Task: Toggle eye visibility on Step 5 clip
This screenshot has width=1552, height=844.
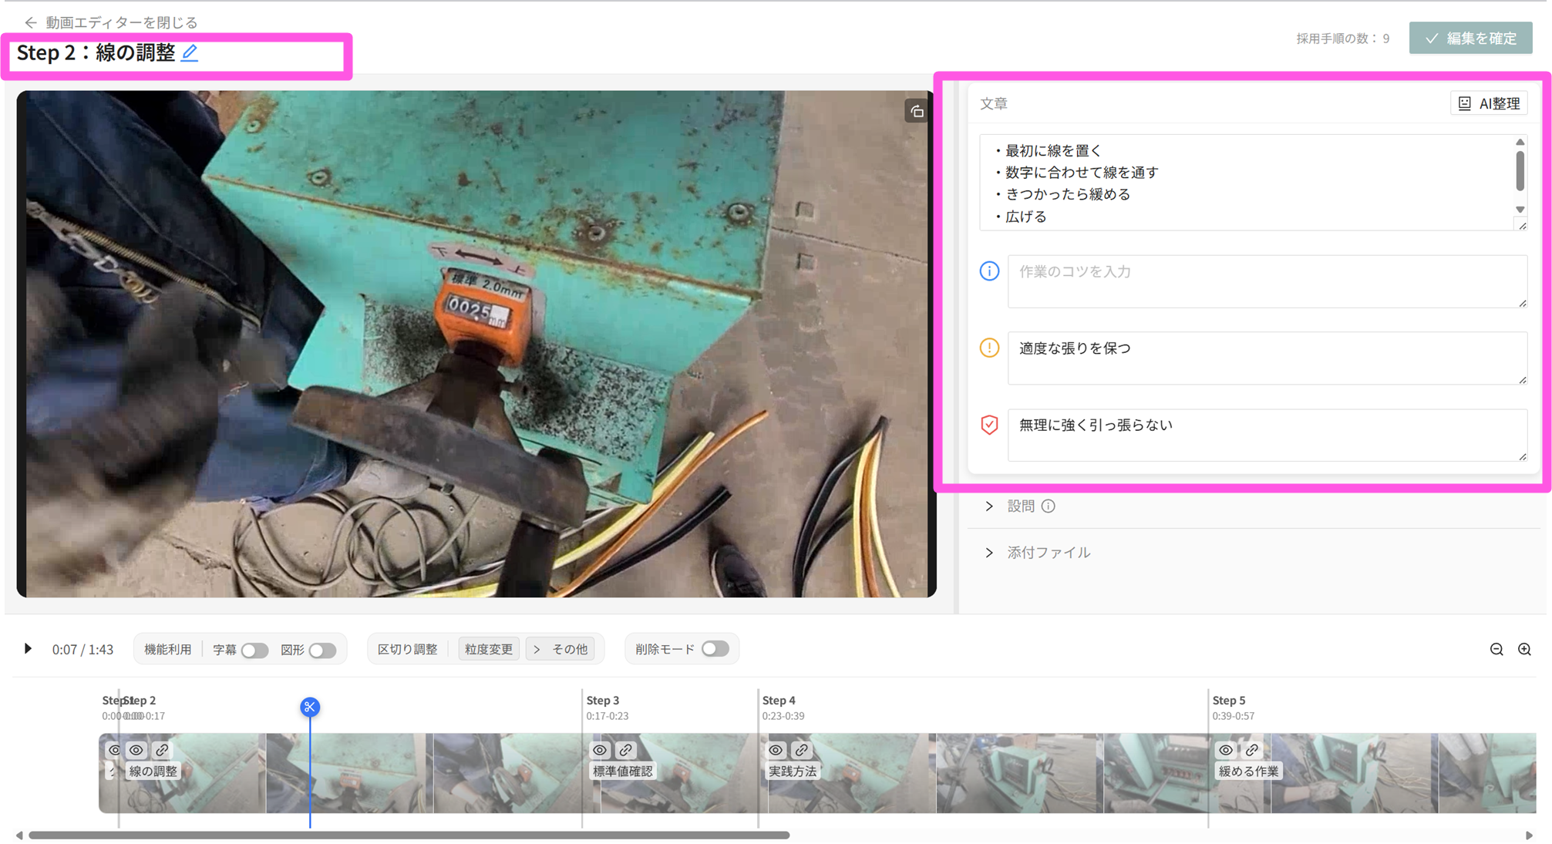Action: point(1226,750)
